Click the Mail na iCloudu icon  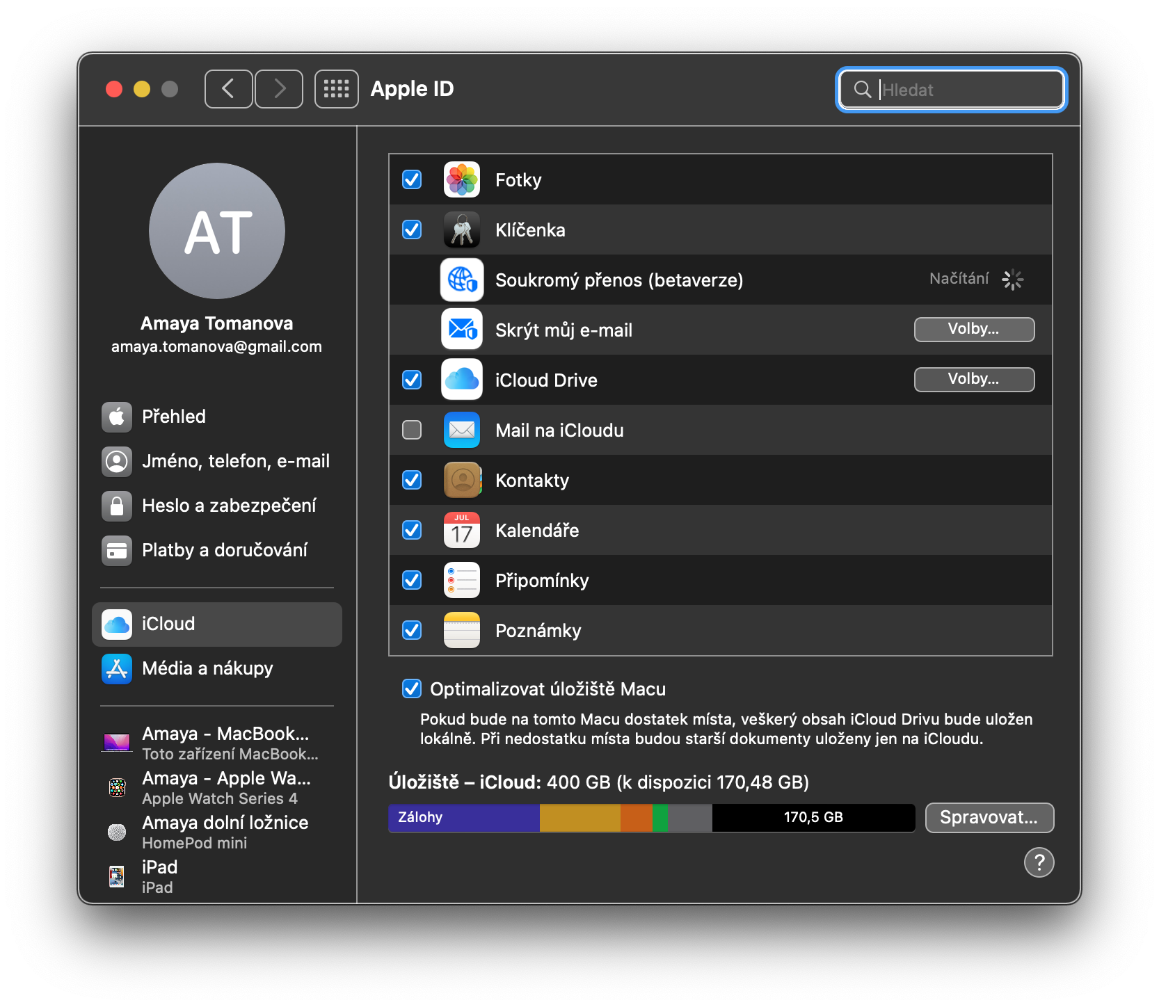tap(462, 430)
